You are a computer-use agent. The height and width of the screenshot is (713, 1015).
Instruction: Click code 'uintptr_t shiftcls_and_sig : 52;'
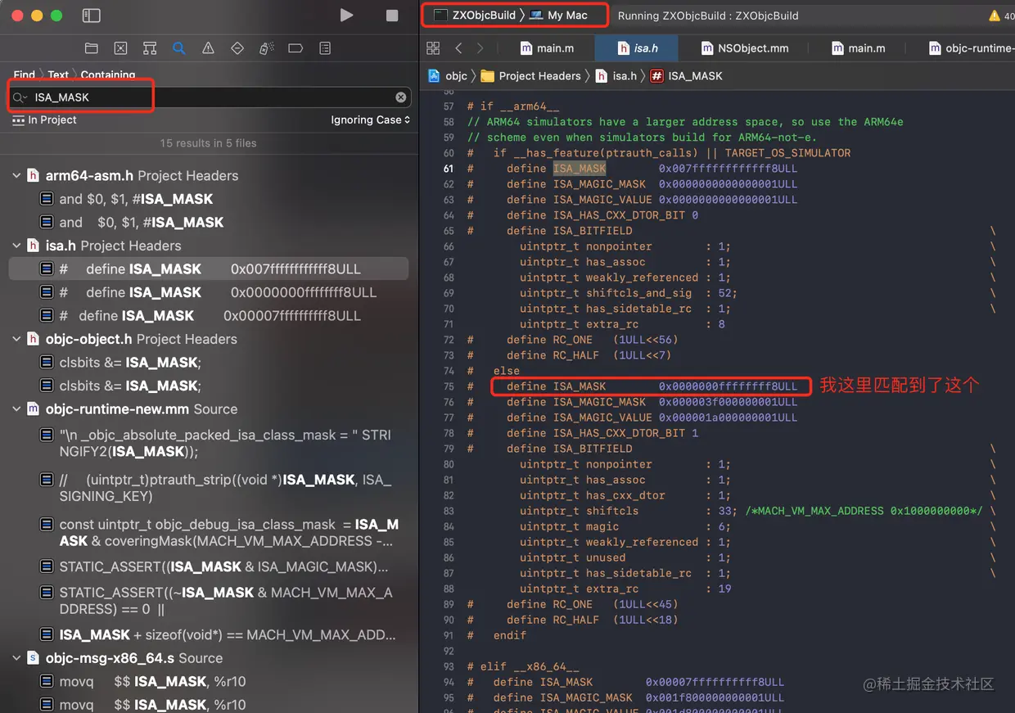(x=629, y=293)
